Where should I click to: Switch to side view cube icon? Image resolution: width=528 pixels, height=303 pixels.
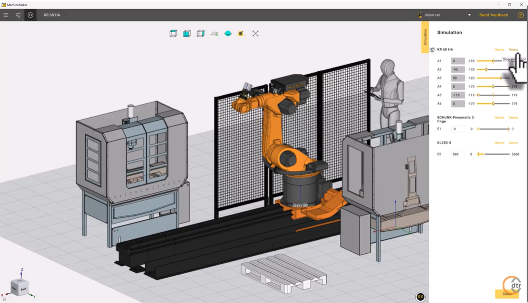200,34
